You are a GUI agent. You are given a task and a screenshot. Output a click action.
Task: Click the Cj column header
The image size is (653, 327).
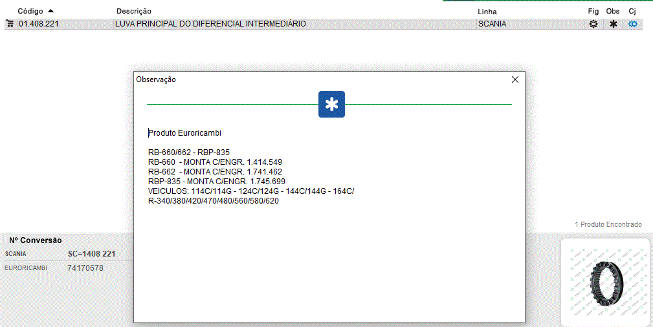[x=632, y=12]
